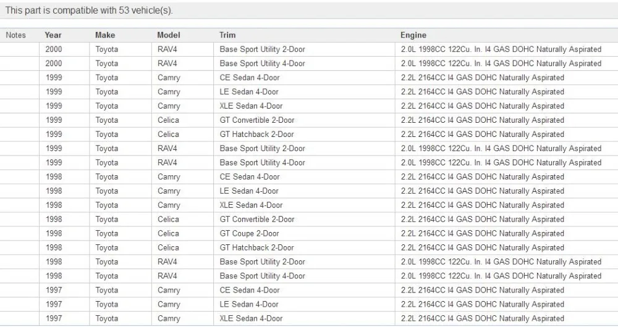Click 'RAV4' model in the 2000 4-Door row
The width and height of the screenshot is (618, 327).
point(167,64)
